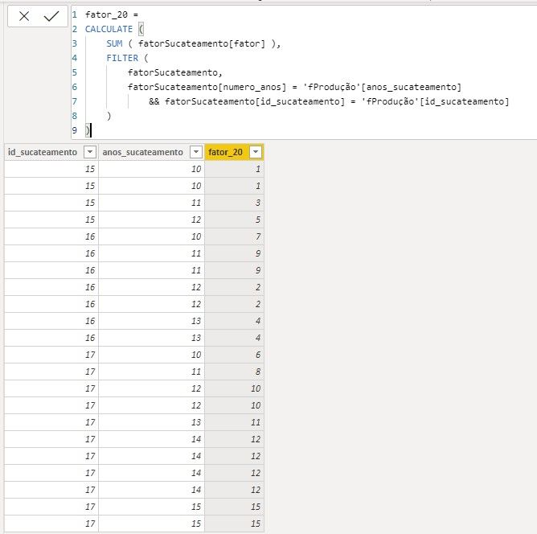
Task: Open anos_sucateamento column filter dropdown
Action: click(196, 152)
